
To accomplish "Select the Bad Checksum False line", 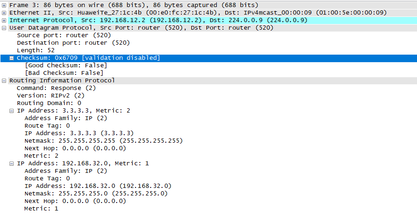I will (64, 73).
